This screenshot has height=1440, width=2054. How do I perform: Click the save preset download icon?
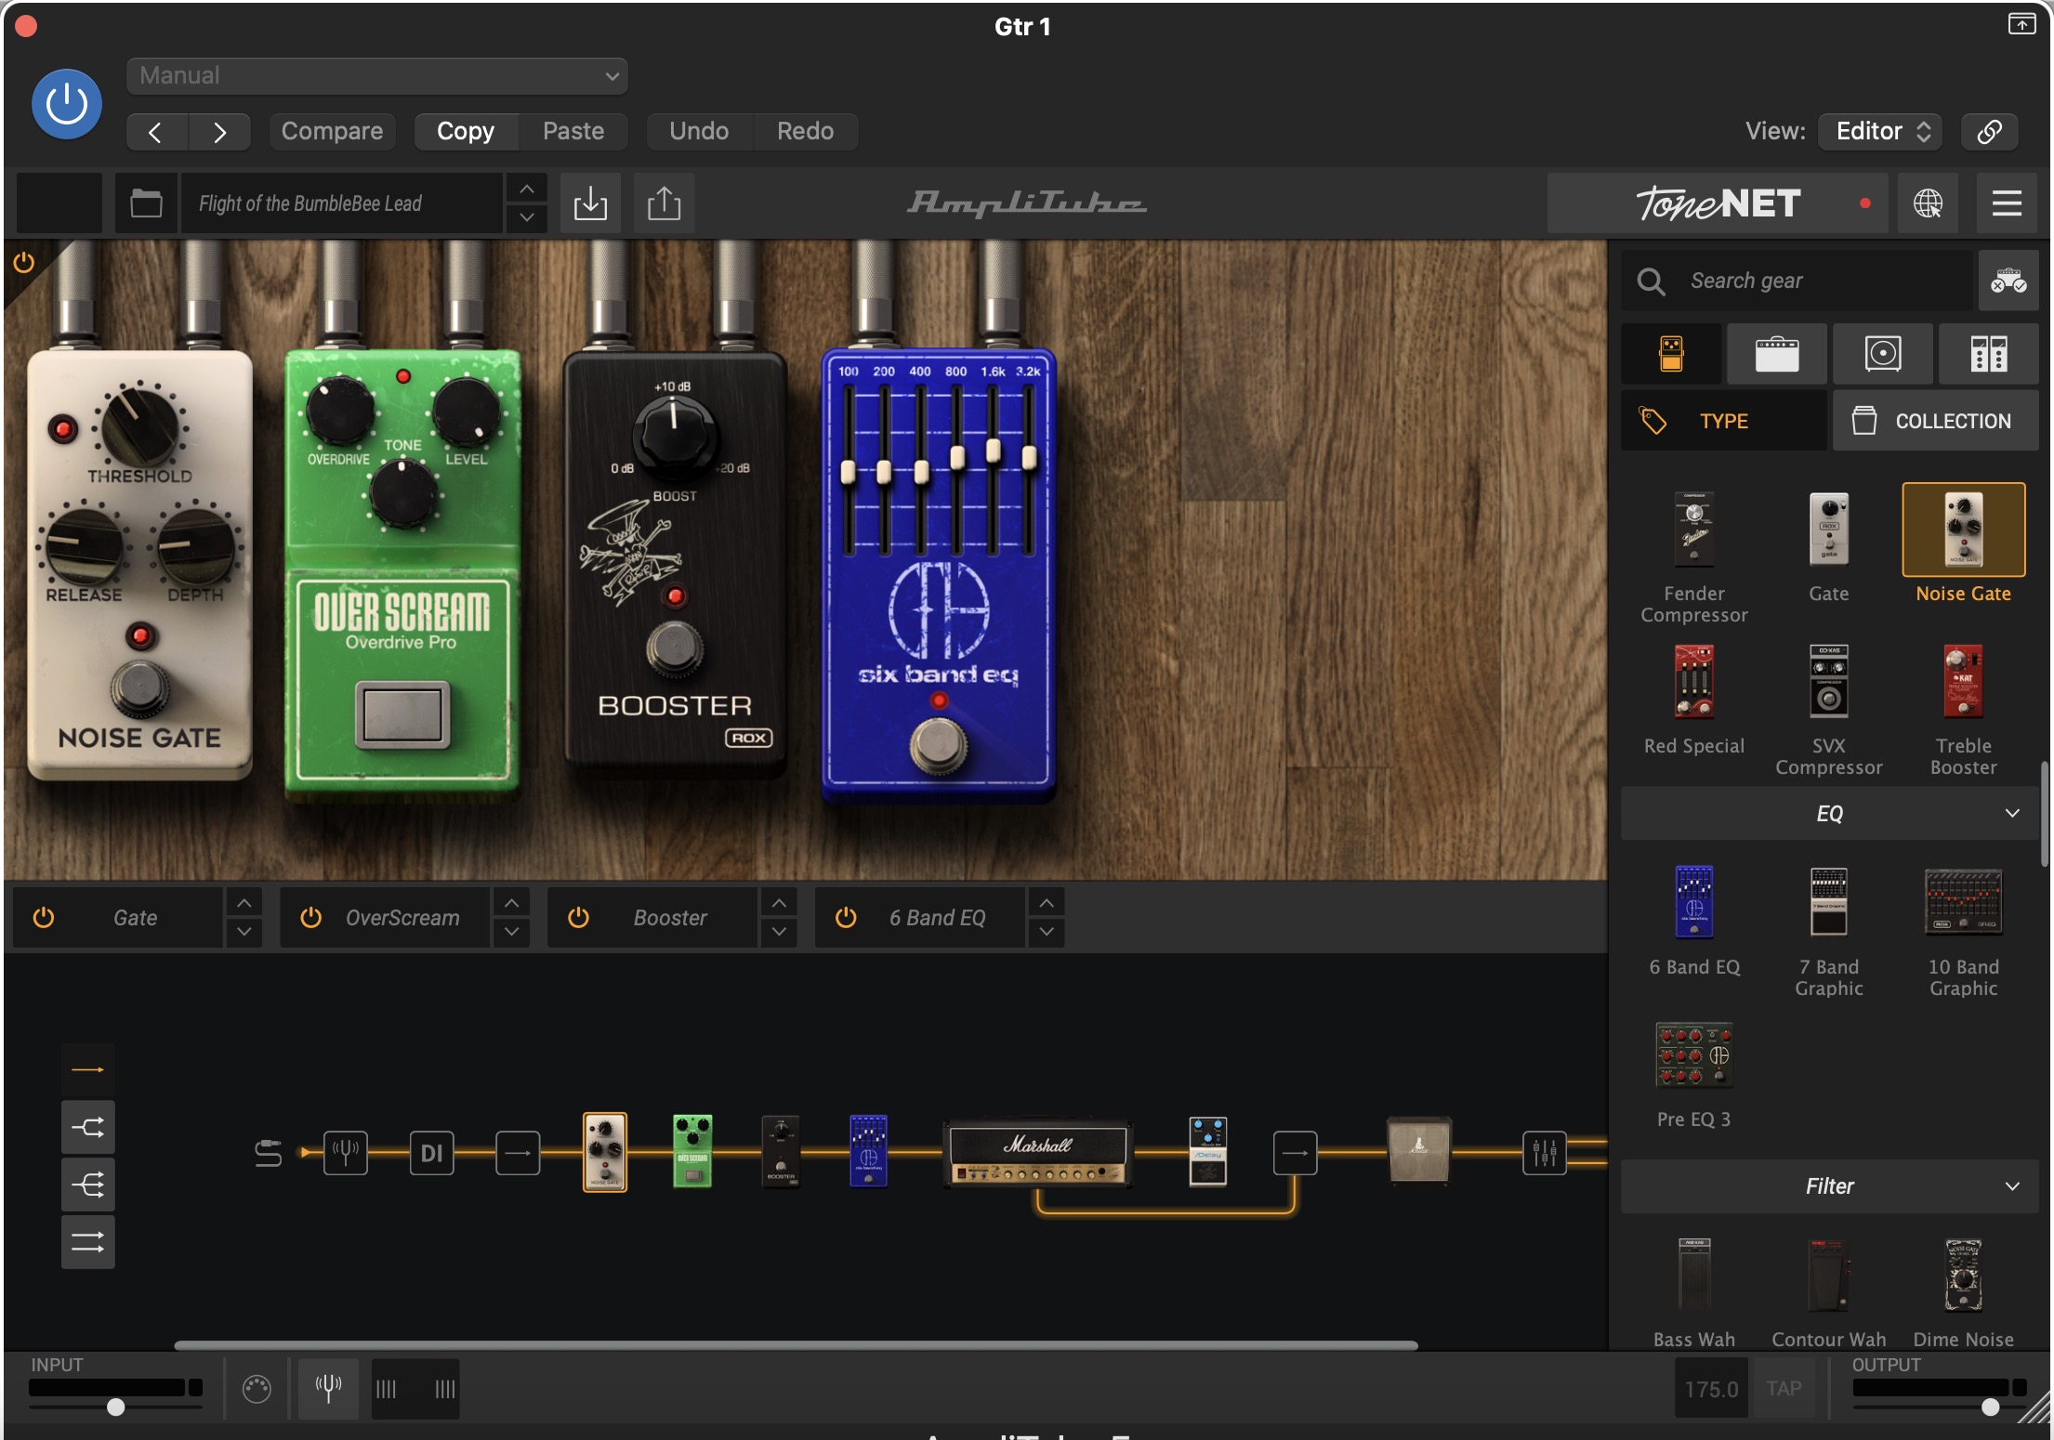pyautogui.click(x=590, y=203)
